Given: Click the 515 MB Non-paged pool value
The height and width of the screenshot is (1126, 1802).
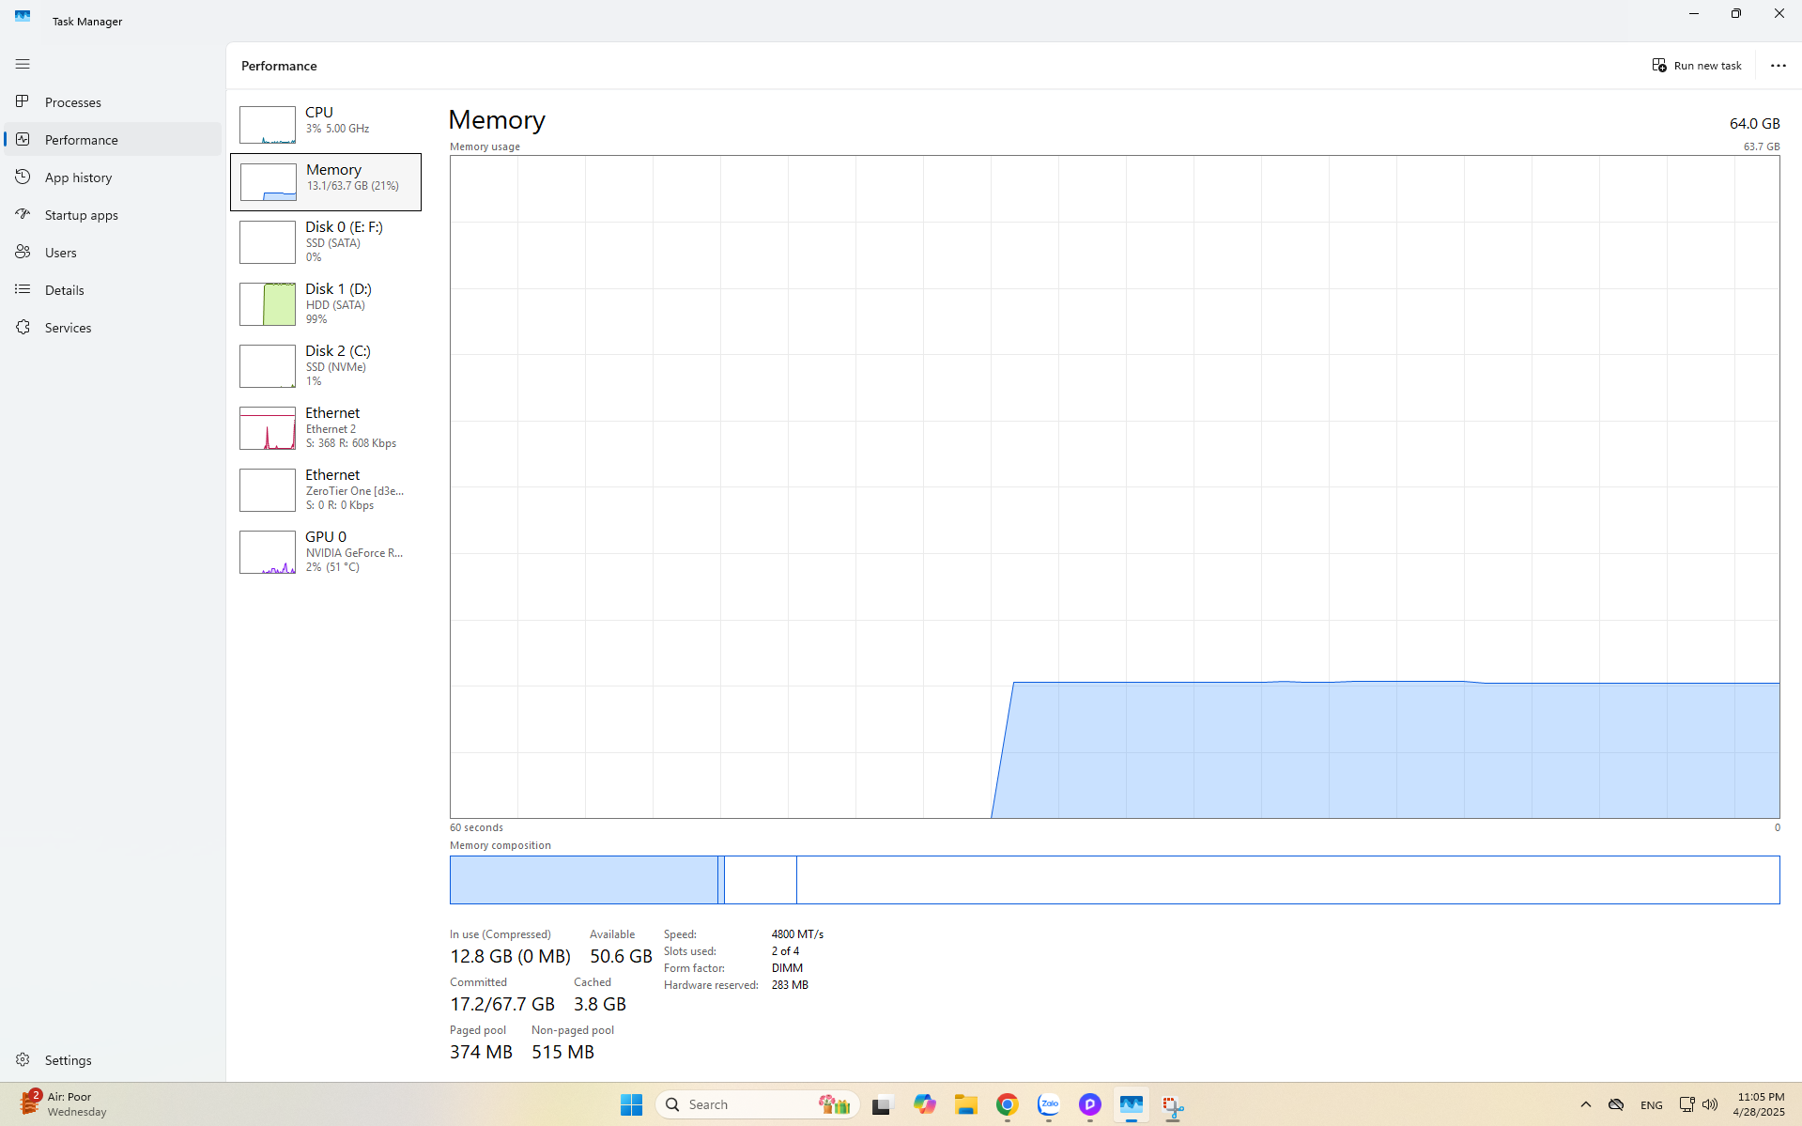Looking at the screenshot, I should (562, 1052).
